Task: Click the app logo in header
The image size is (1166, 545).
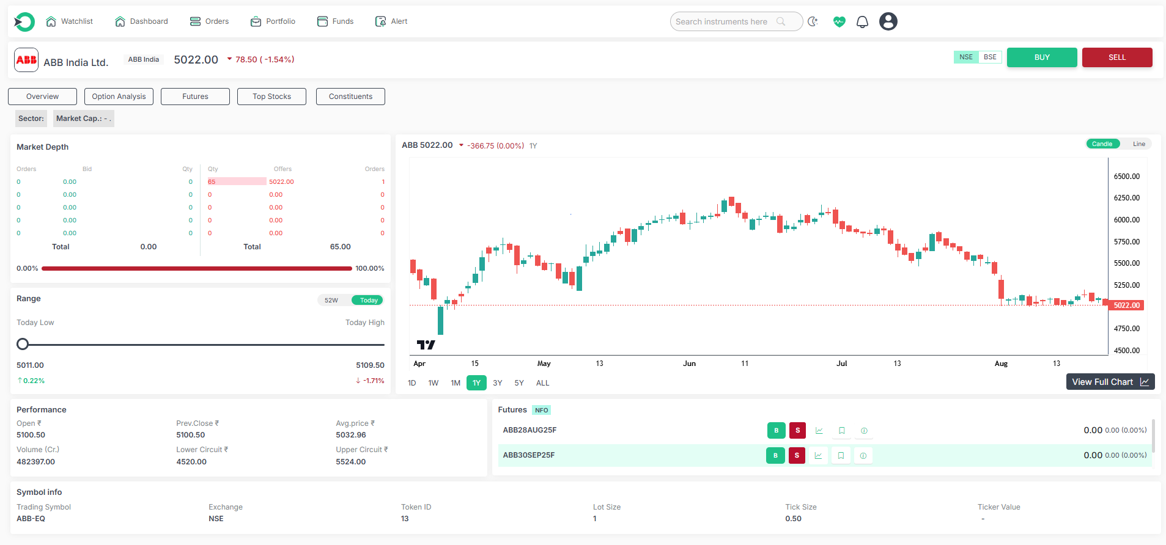Action: point(24,21)
